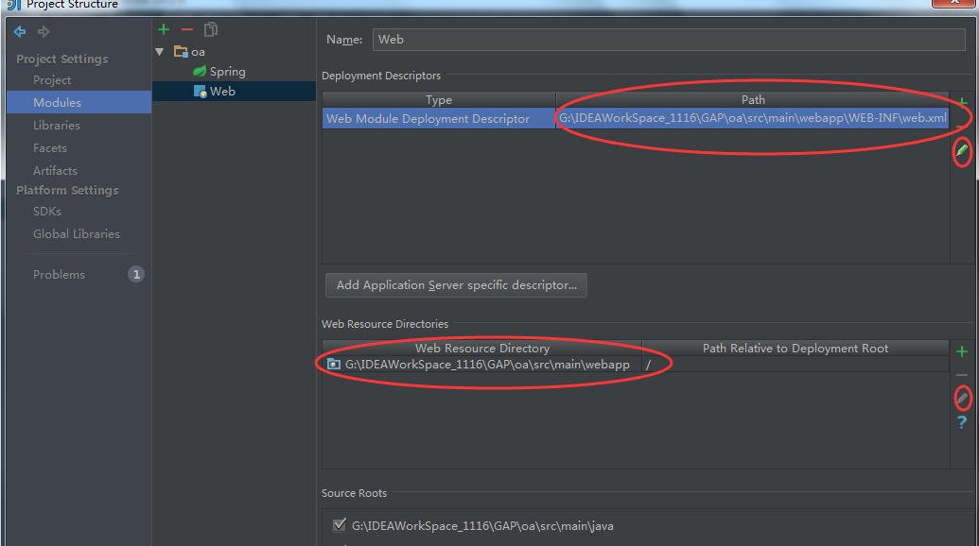Toggle the src\main\java source root checkbox
This screenshot has height=546, width=979.
[x=339, y=525]
